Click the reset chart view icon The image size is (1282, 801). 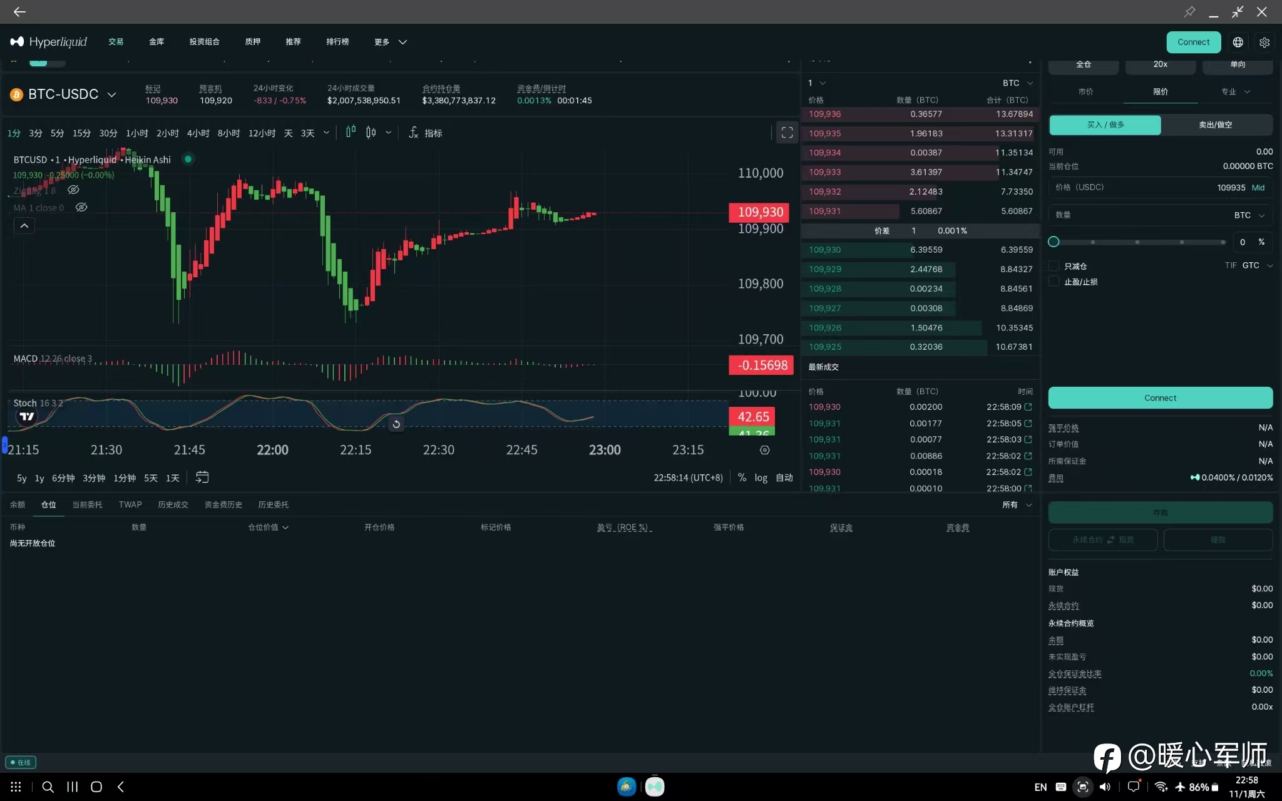(396, 424)
